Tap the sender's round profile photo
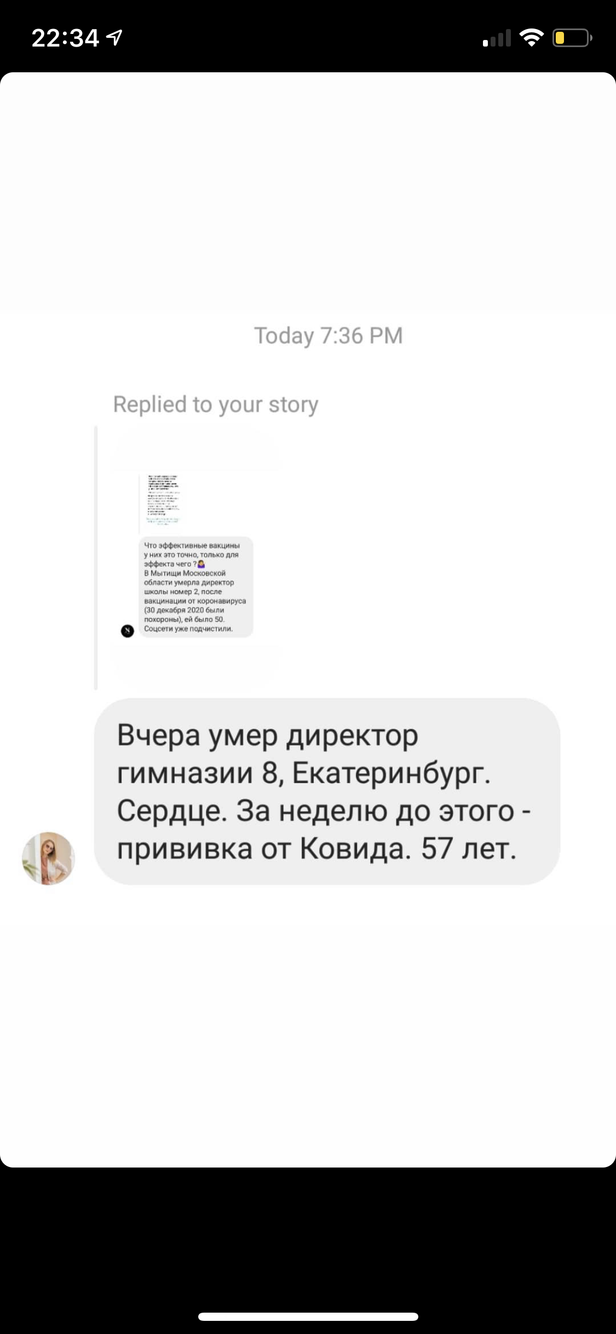Viewport: 616px width, 1334px height. pyautogui.click(x=48, y=858)
